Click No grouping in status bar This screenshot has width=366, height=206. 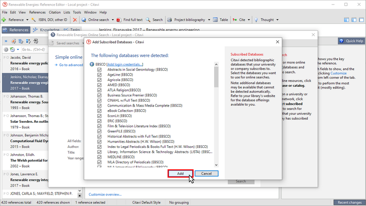coord(179,202)
